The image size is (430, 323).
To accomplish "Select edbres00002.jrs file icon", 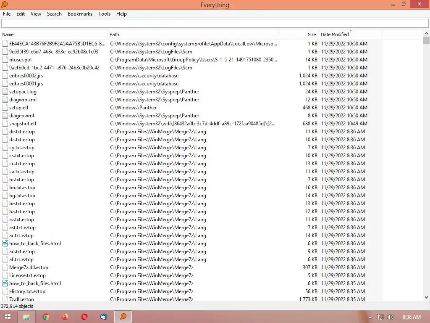I will pos(5,76).
